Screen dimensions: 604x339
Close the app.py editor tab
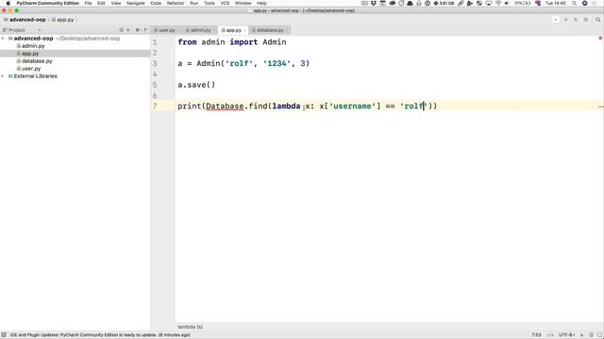tap(244, 30)
